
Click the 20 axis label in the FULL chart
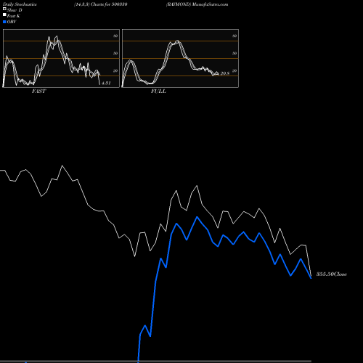pyautogui.click(x=234, y=70)
